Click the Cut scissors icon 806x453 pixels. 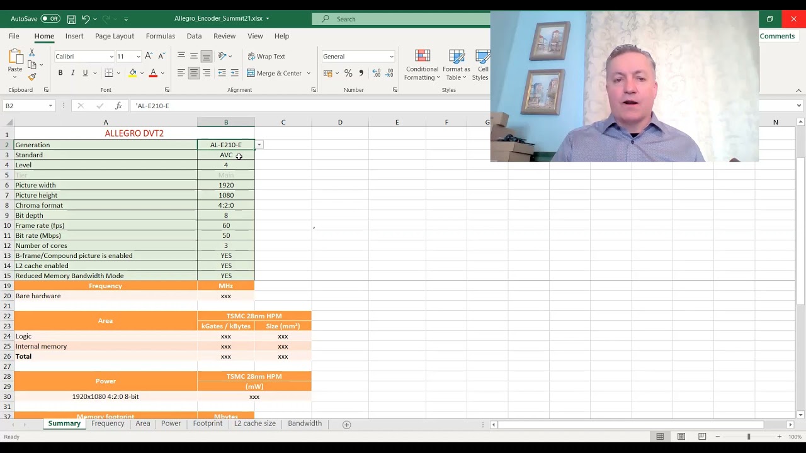[32, 53]
